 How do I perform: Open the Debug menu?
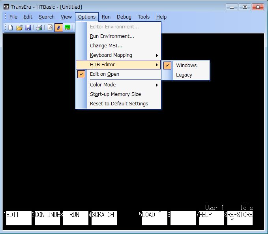[x=124, y=17]
